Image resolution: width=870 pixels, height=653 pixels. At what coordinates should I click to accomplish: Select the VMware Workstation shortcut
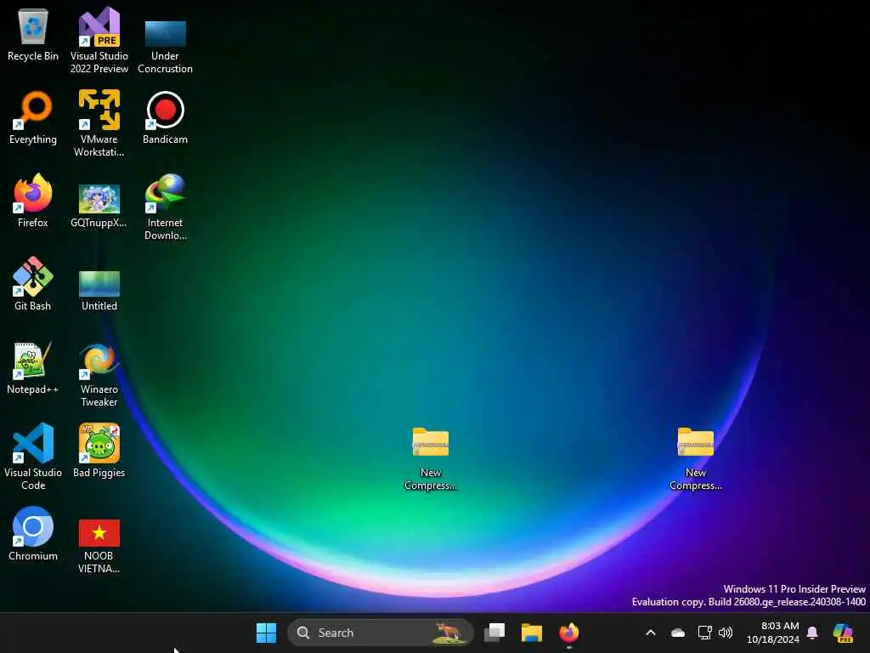coord(99,123)
